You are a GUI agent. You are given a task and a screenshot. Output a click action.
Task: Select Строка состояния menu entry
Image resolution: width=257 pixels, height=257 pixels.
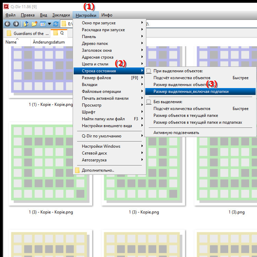[109, 71]
